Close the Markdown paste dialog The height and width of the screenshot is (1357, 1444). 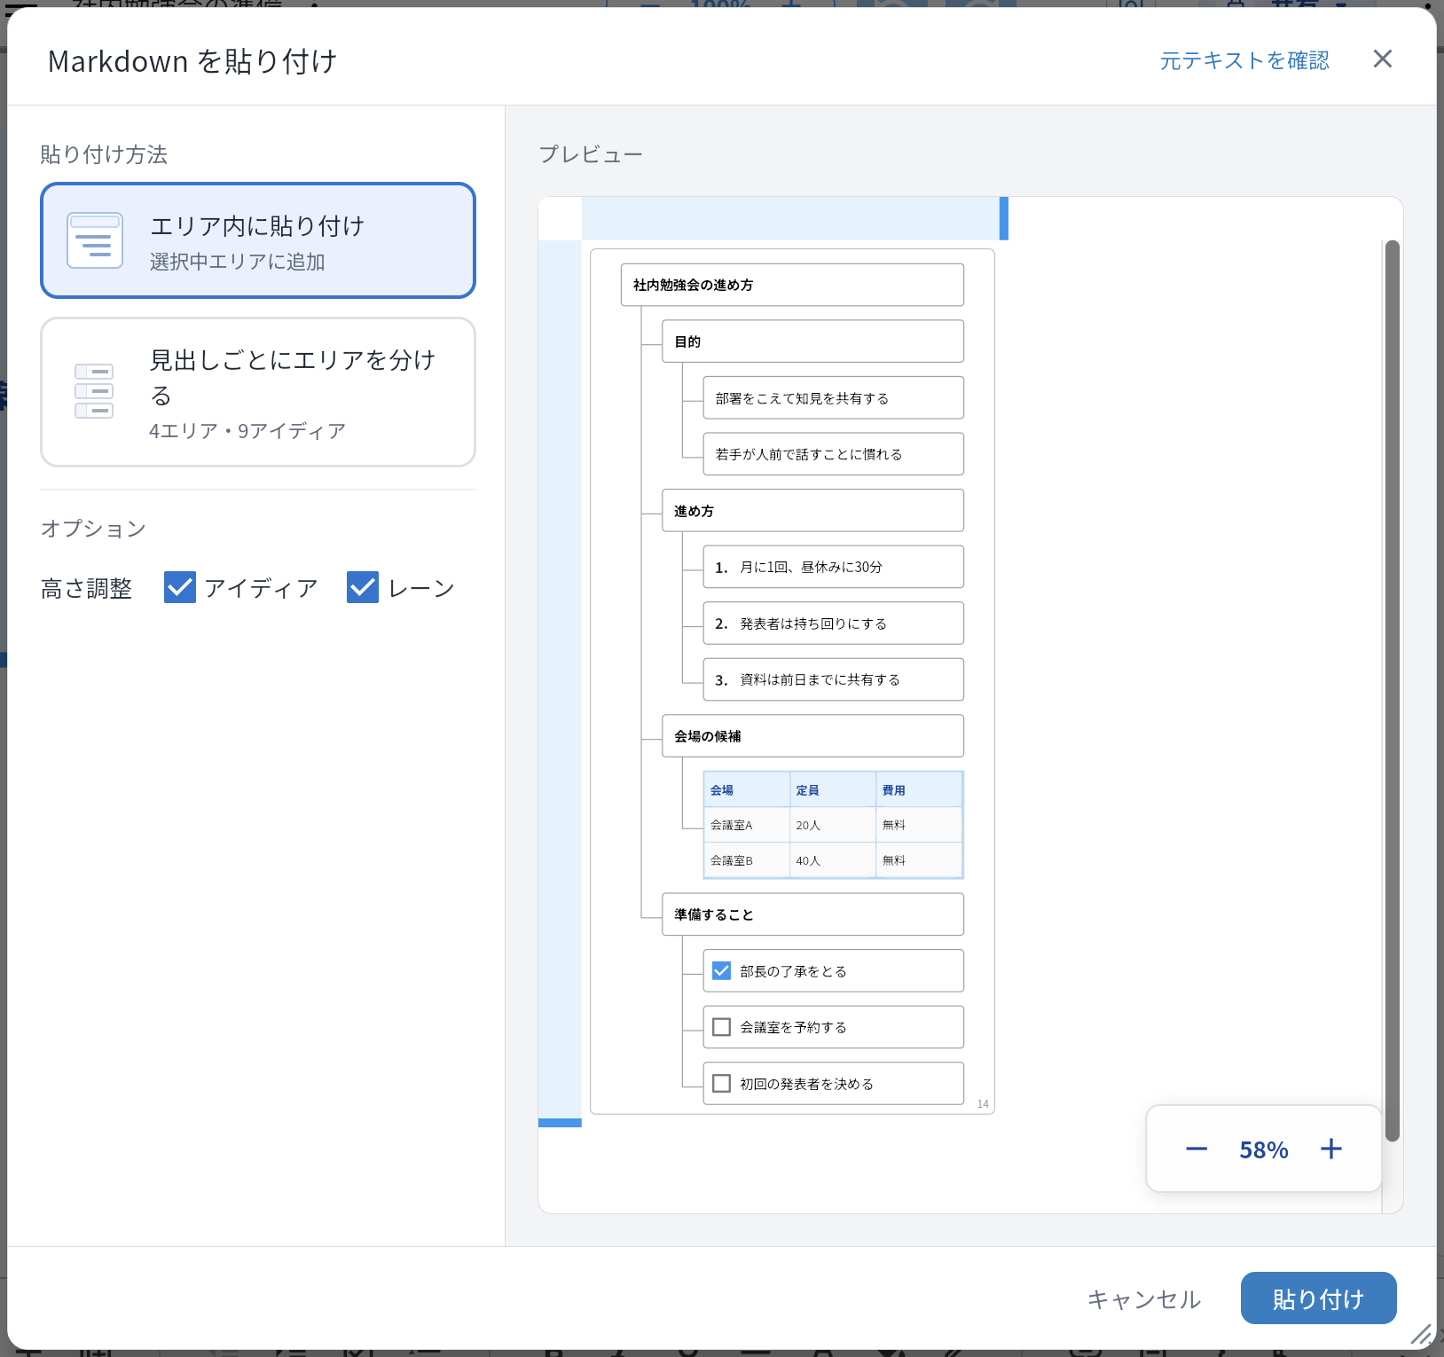pos(1382,59)
